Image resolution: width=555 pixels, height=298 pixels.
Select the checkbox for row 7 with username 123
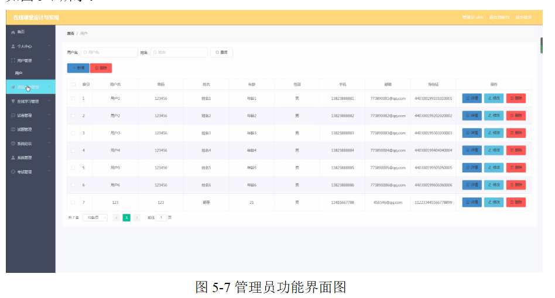pyautogui.click(x=73, y=202)
